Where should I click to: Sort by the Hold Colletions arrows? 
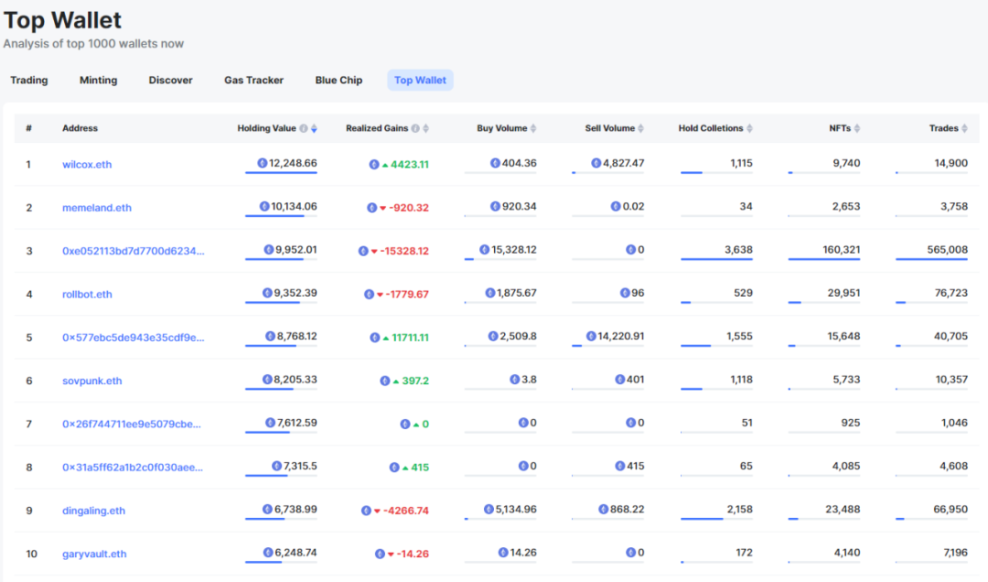(749, 129)
